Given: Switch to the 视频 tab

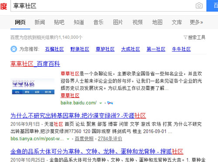Looking at the screenshot, I should coord(137,22).
